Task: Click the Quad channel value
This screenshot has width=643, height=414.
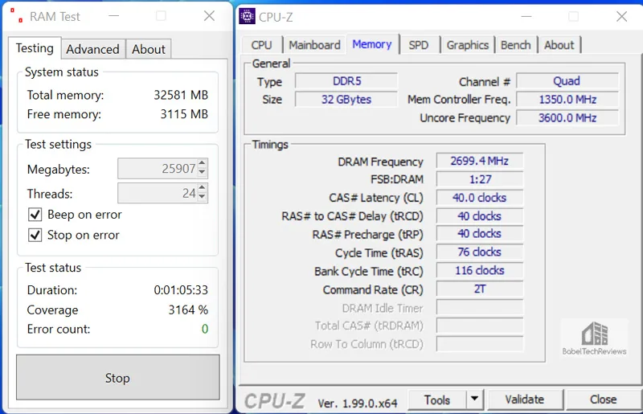Action: (567, 81)
